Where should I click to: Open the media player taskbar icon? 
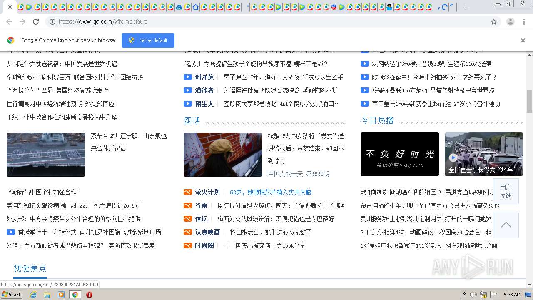[61, 295]
